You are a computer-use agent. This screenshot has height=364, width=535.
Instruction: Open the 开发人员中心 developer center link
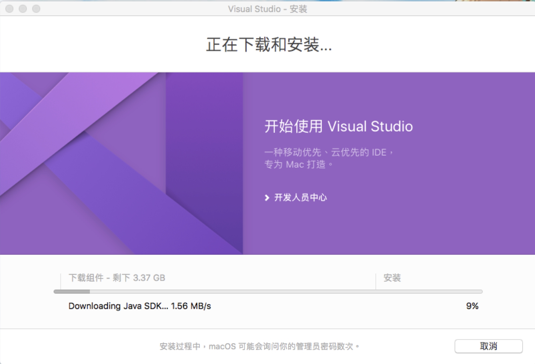point(300,197)
